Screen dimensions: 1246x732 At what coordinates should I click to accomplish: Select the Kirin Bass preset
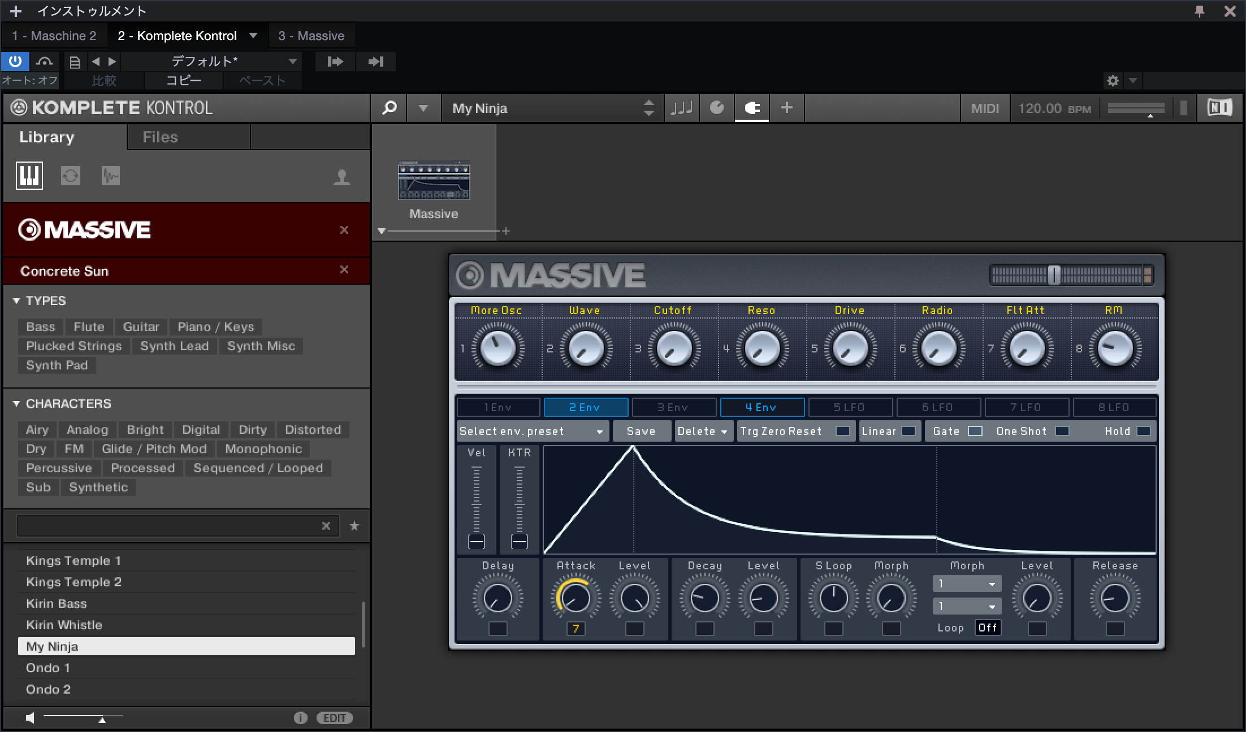[x=187, y=603]
